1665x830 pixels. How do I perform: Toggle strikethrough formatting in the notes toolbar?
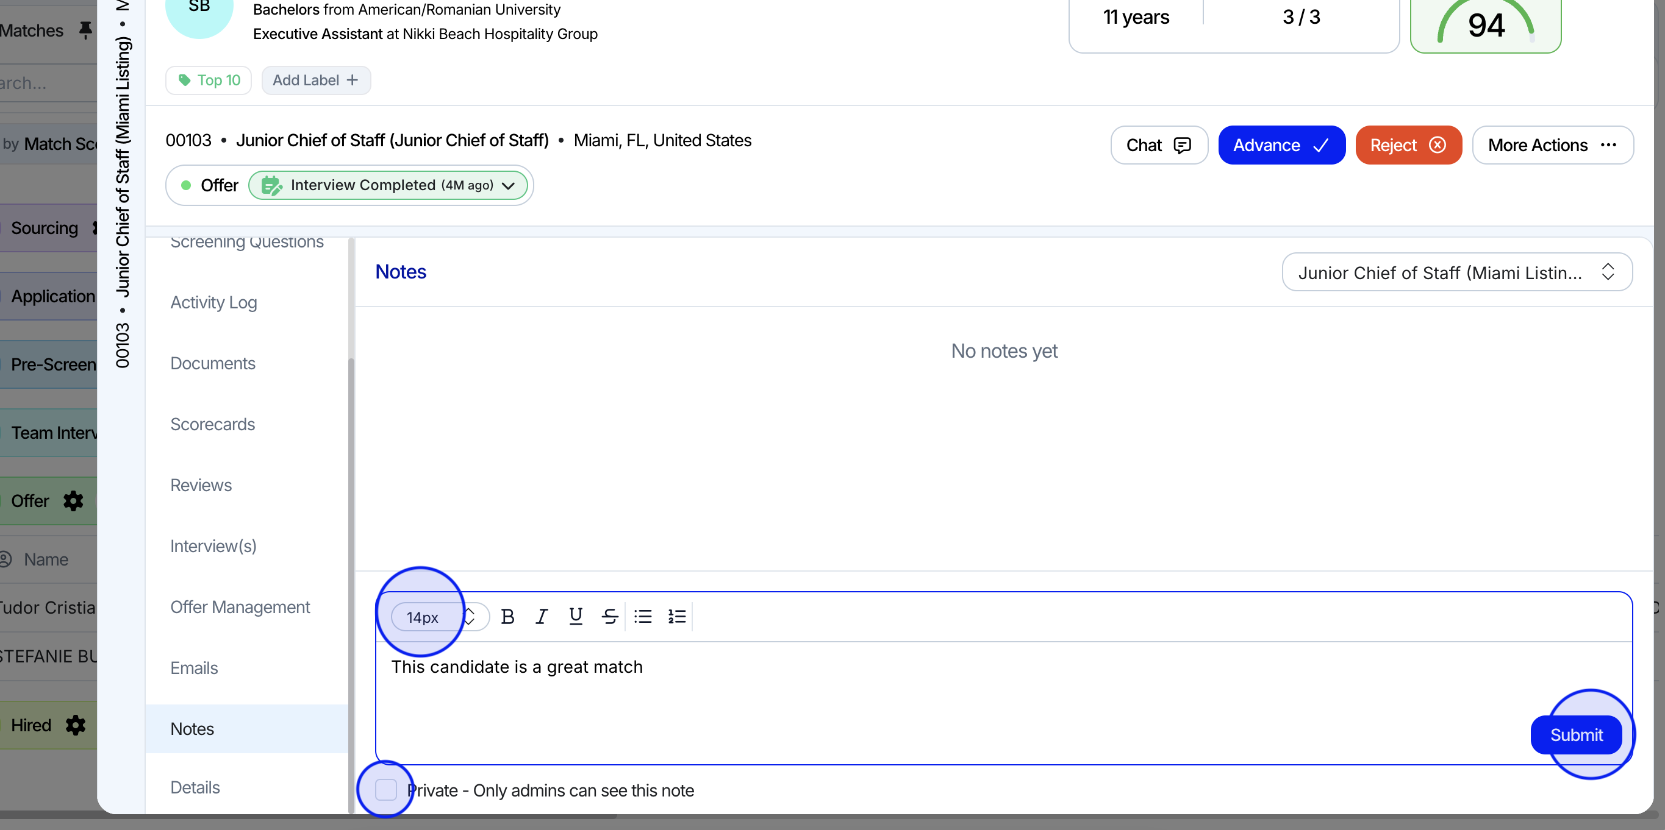coord(609,616)
